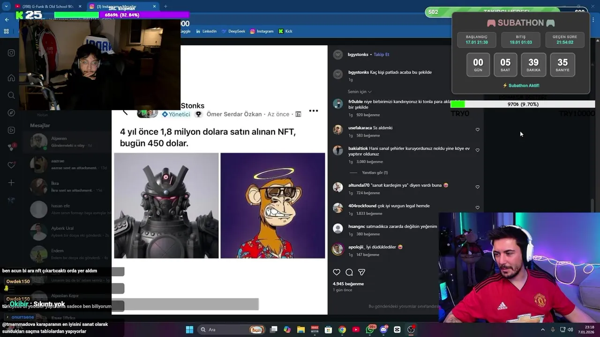Expand the 'Senin için' comment sort dropdown
The height and width of the screenshot is (337, 600).
[360, 92]
